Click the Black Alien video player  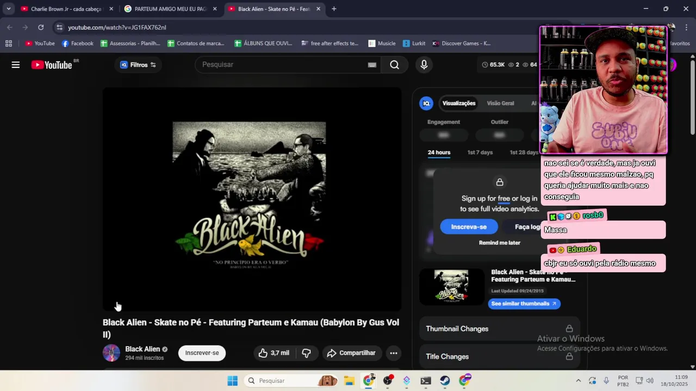coord(252,199)
